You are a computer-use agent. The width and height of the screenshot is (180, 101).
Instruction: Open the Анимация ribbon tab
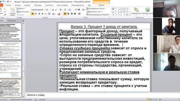pyautogui.click(x=49, y=5)
